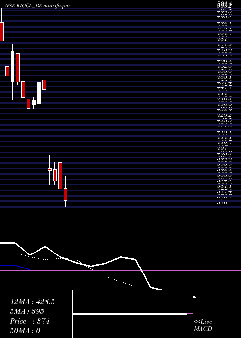Click the MACD label
The image size is (241, 338).
[203, 329]
